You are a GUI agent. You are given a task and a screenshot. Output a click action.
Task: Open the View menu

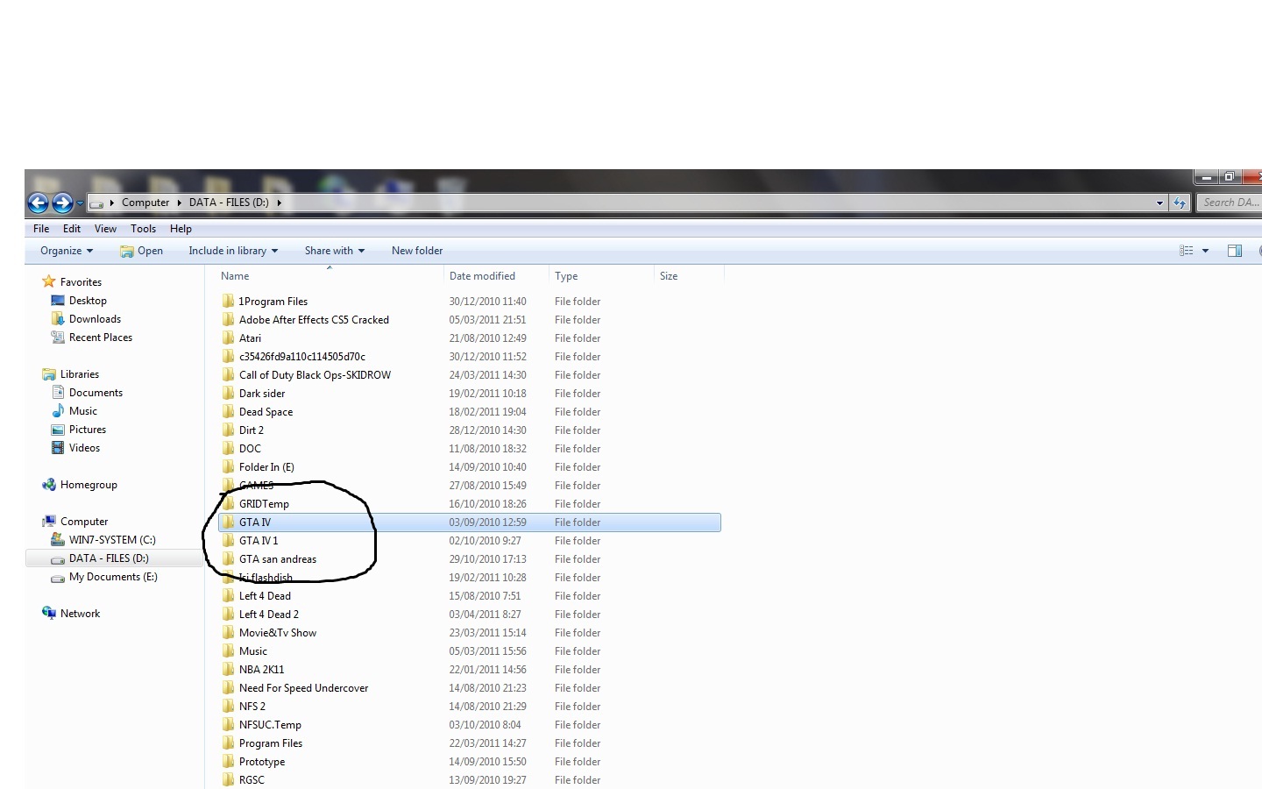click(x=105, y=229)
